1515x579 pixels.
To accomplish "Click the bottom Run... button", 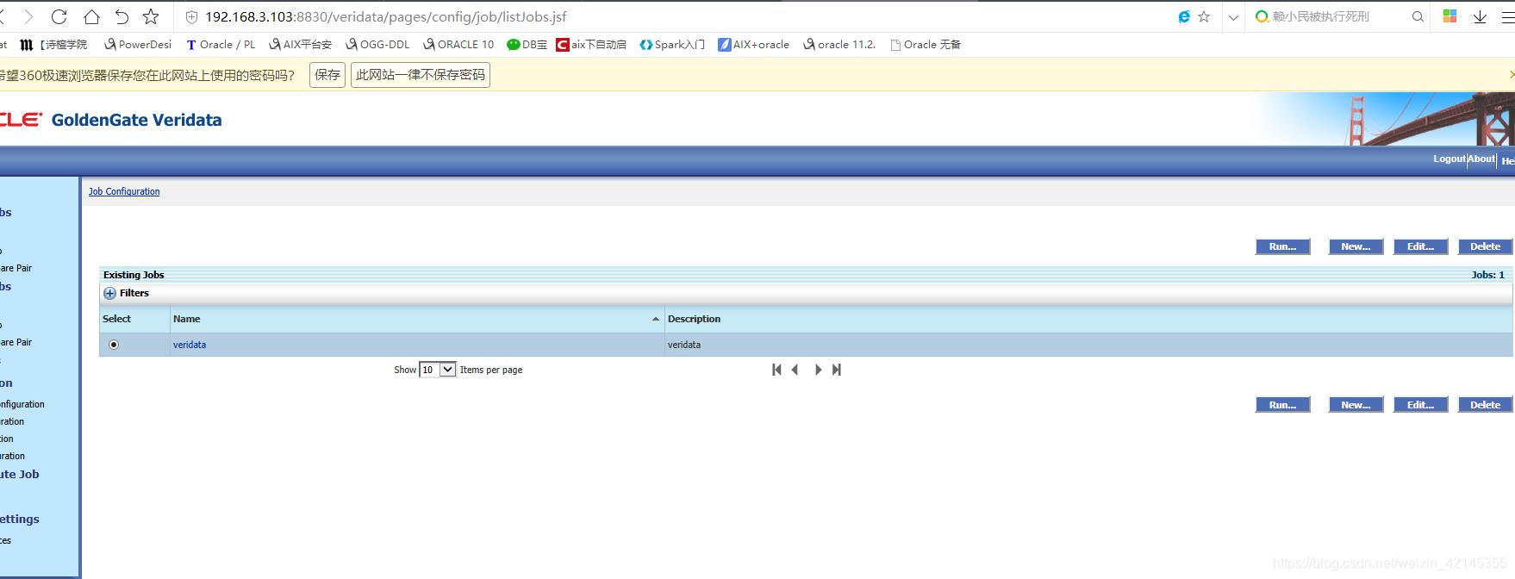I will [1282, 405].
